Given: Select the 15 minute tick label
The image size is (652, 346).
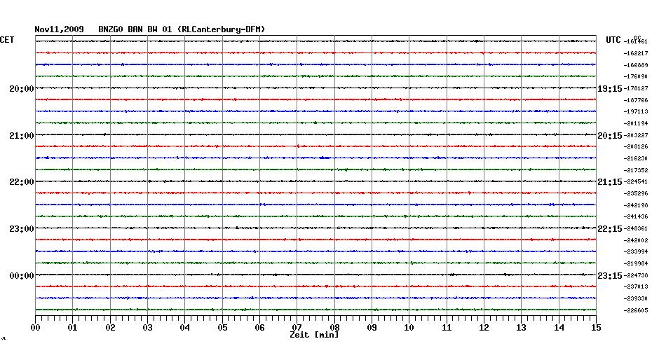Looking at the screenshot, I should tap(595, 327).
